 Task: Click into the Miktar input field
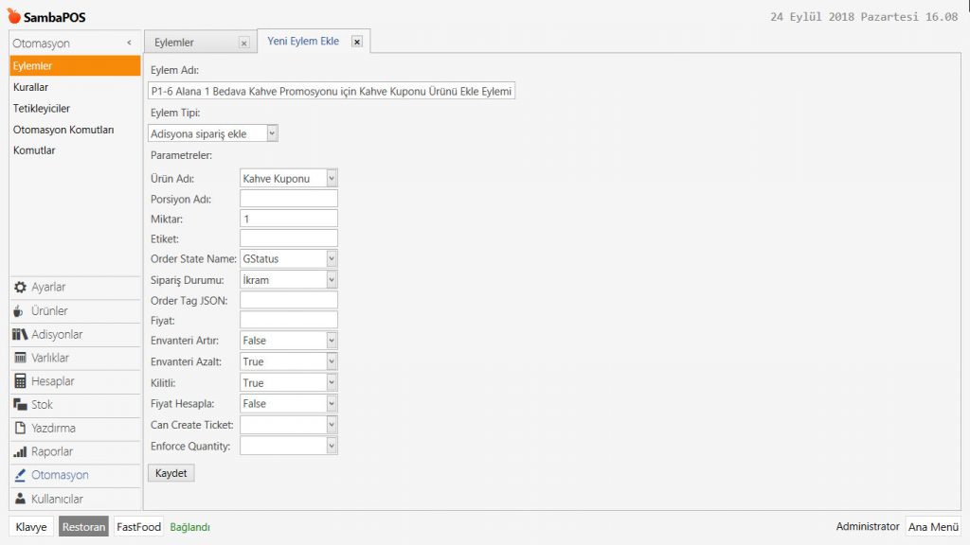288,219
